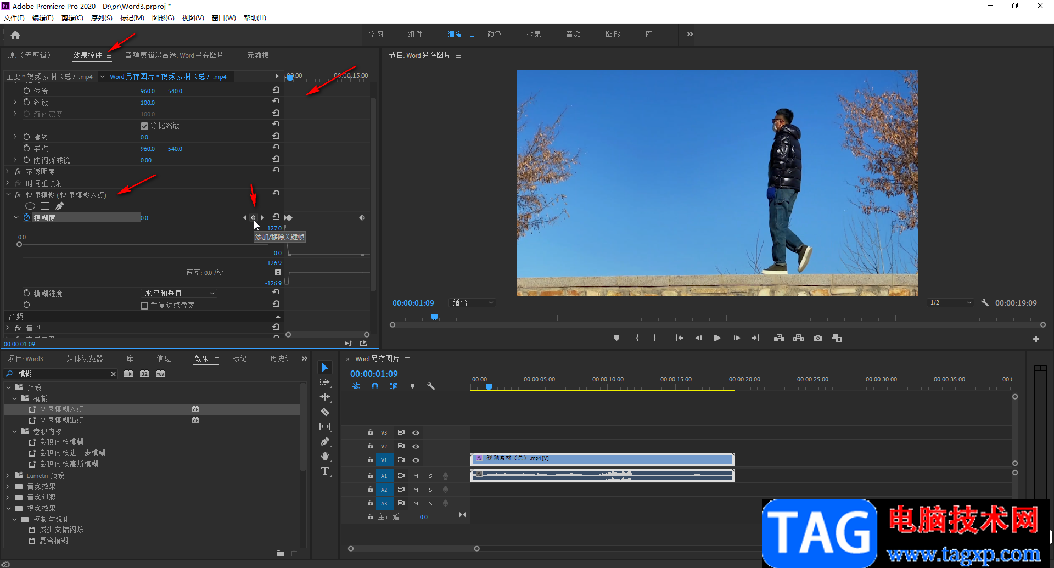This screenshot has height=568, width=1054.
Task: Select Fast Blur In preset
Action: 61,409
